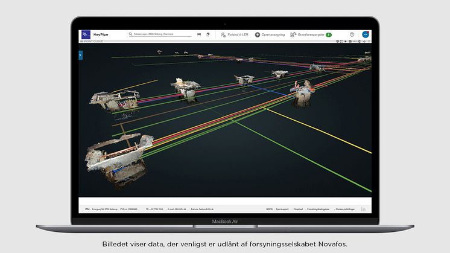Image resolution: width=450 pixels, height=253 pixels.
Task: Click the LinkedIn icon in footer
Action: point(364,209)
